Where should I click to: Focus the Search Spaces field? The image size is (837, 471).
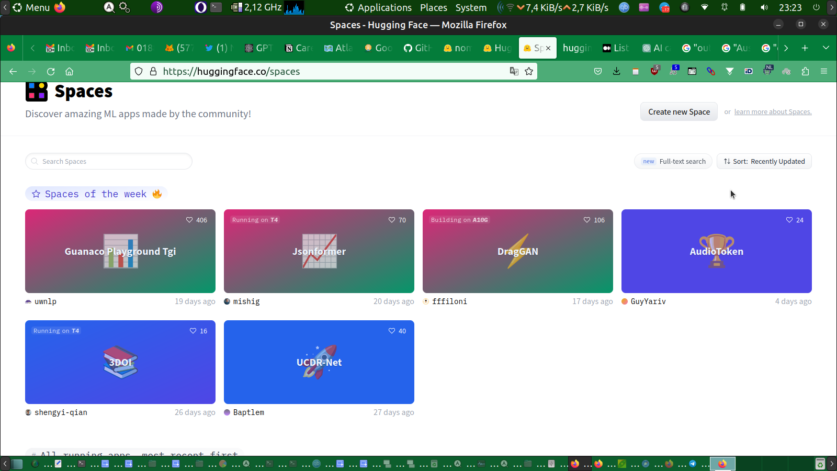click(x=109, y=161)
